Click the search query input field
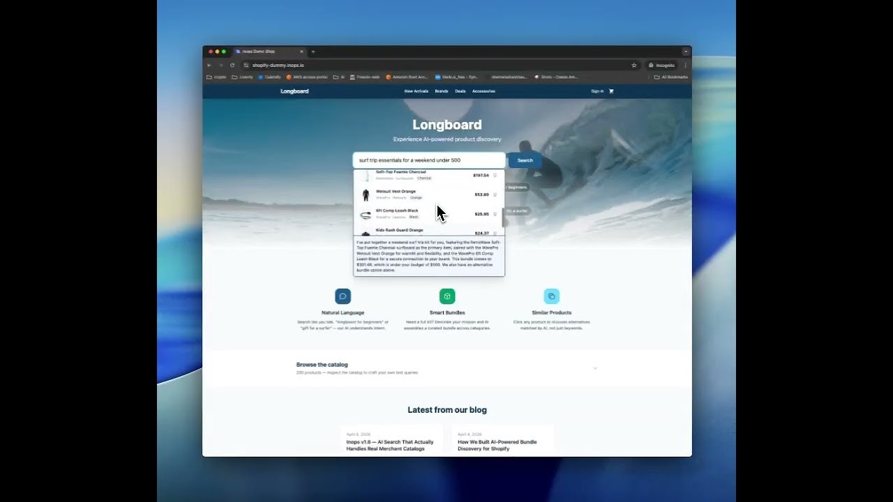893x502 pixels. [x=428, y=160]
